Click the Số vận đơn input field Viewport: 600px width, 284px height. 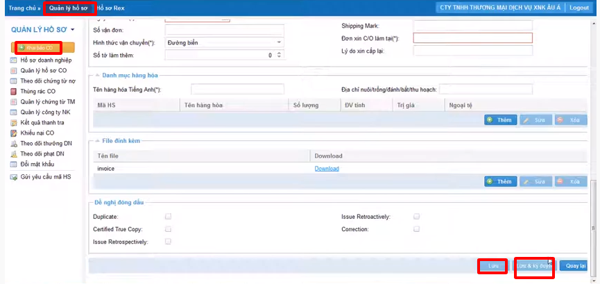click(225, 30)
